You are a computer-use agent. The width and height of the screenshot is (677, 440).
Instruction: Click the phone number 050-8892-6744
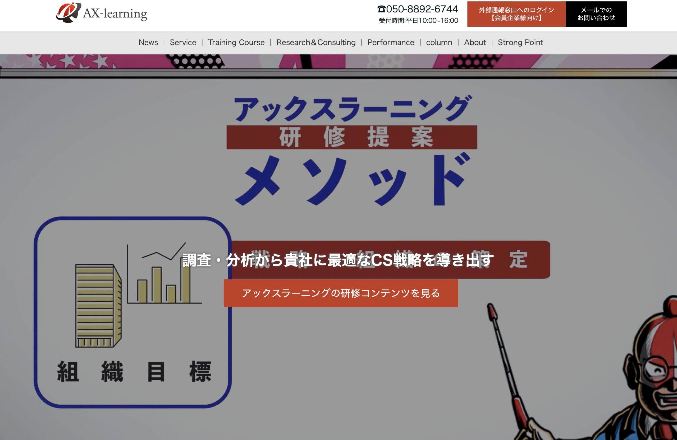(x=422, y=9)
